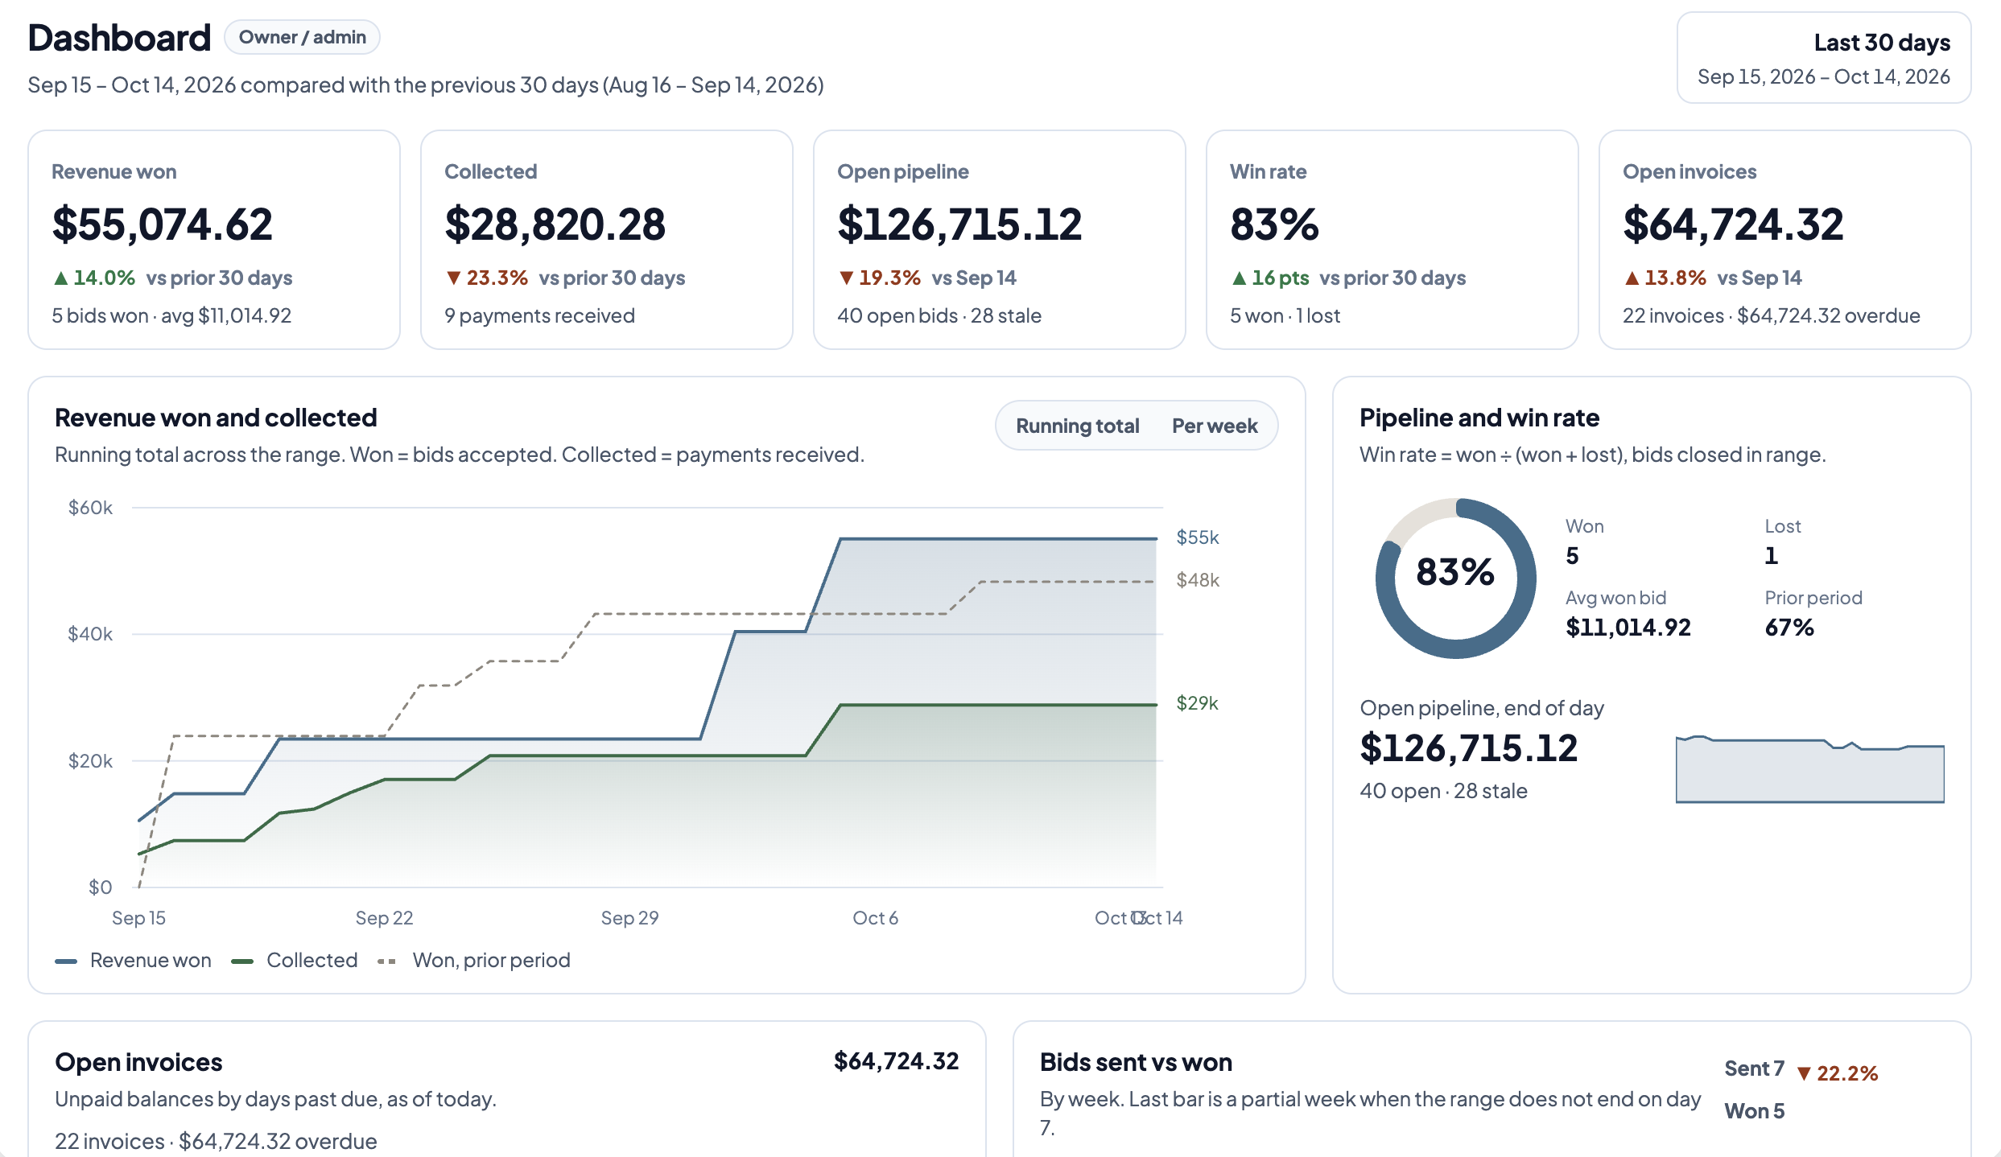Click the red down triangle beside 19.3%

pos(846,278)
